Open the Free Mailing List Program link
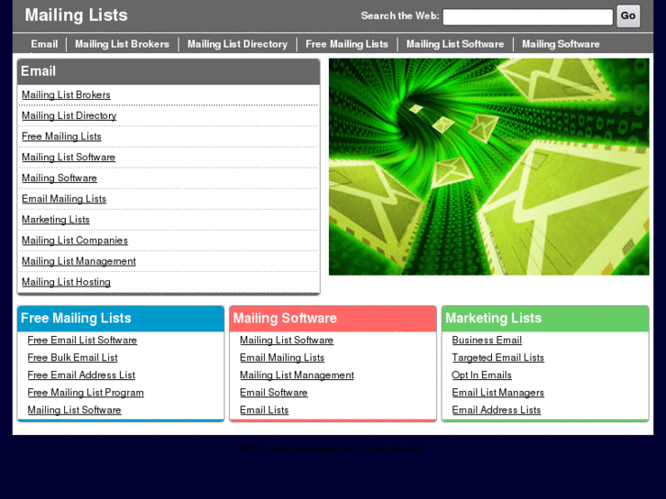 85,393
